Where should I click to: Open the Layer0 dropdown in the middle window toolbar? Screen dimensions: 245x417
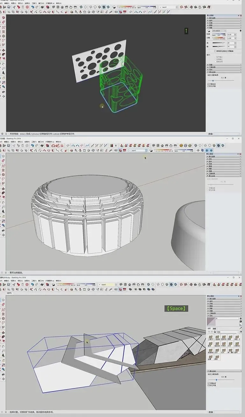pyautogui.click(x=138, y=150)
